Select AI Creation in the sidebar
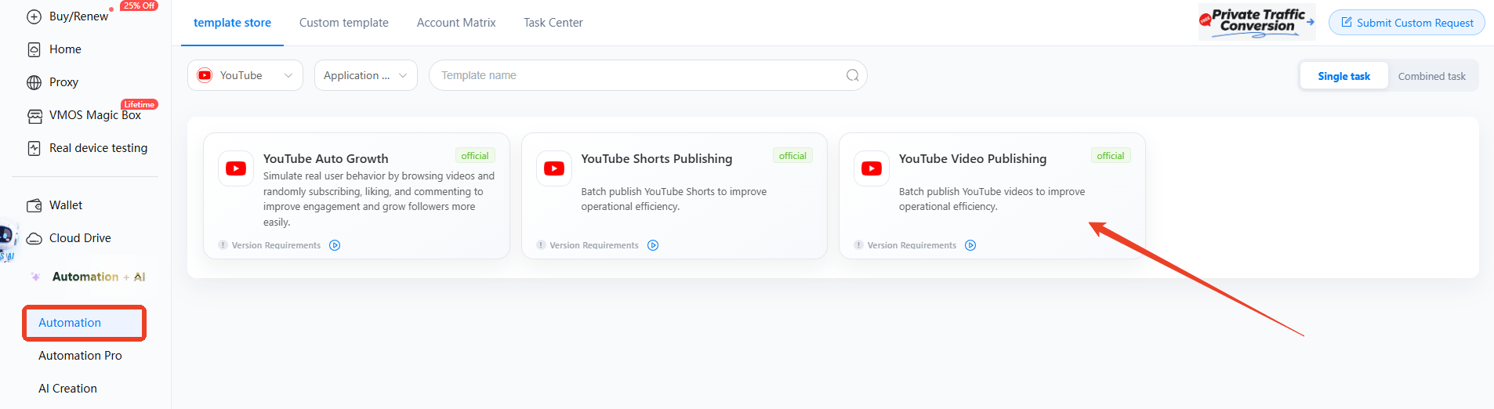1494x409 pixels. [x=67, y=389]
